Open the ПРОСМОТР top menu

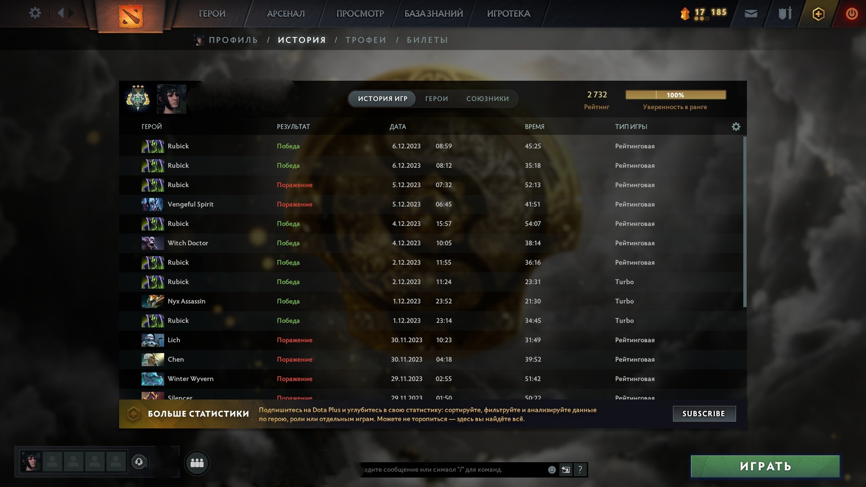tap(360, 14)
